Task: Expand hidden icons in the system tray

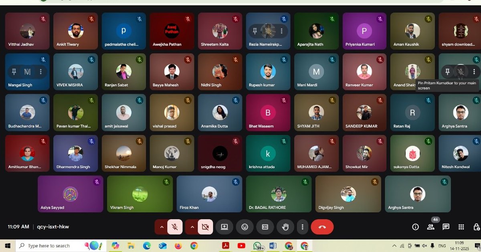Action: (394, 246)
